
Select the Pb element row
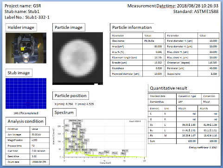click(184, 136)
